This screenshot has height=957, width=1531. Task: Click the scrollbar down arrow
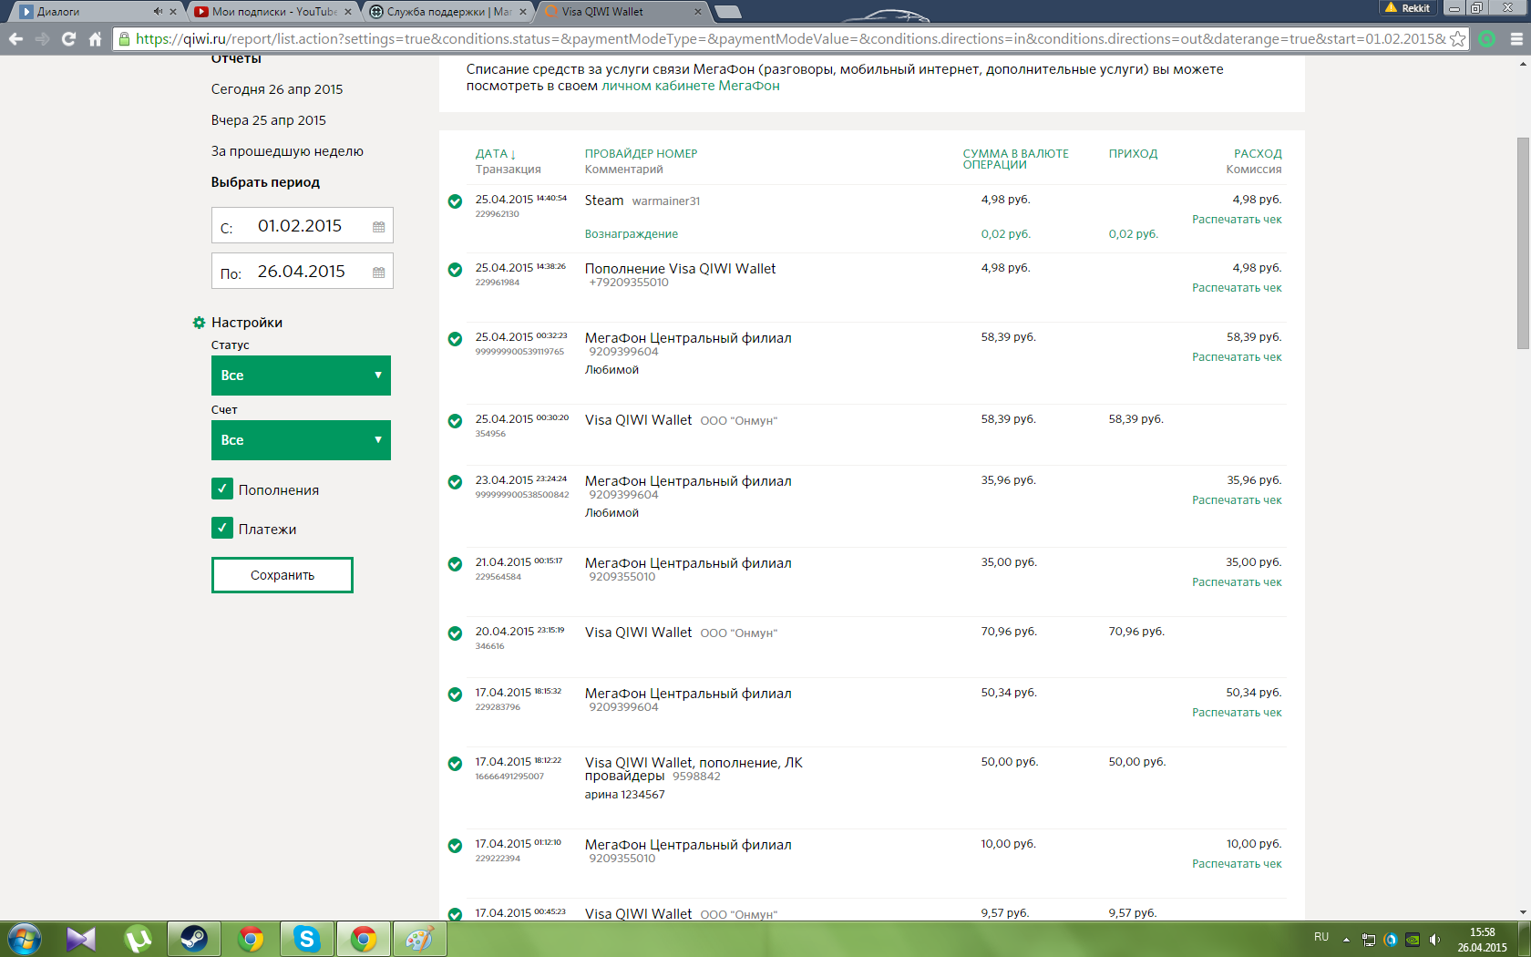1523,912
